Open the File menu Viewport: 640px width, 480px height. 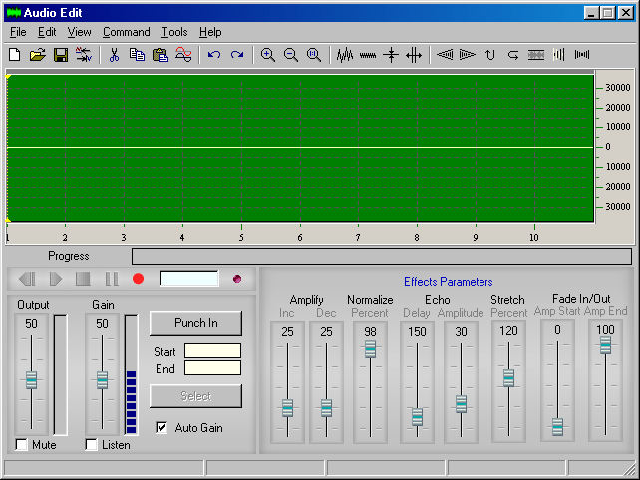coord(18,32)
